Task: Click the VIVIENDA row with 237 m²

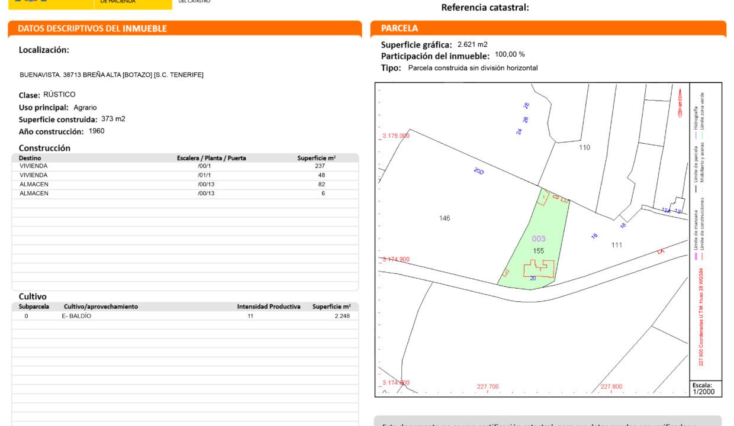Action: [x=185, y=166]
